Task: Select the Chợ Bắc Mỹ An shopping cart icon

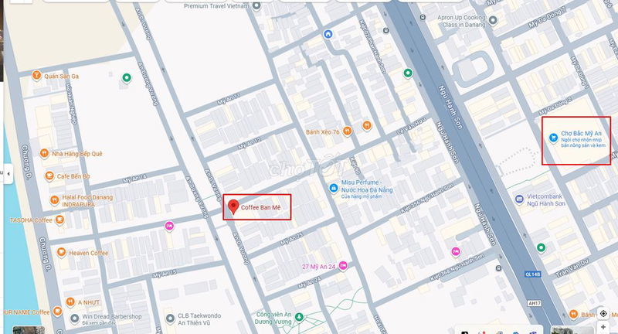Action: point(554,138)
